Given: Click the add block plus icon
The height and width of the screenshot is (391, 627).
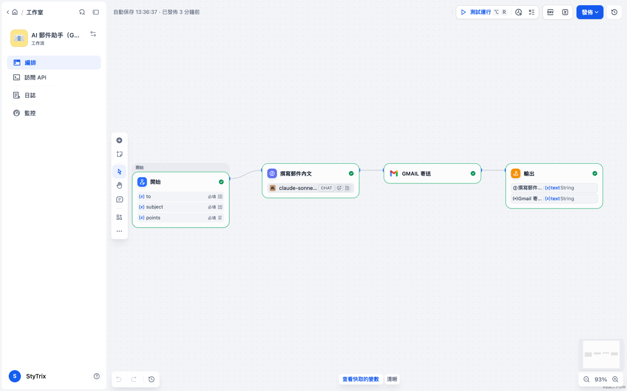Looking at the screenshot, I should 119,140.
